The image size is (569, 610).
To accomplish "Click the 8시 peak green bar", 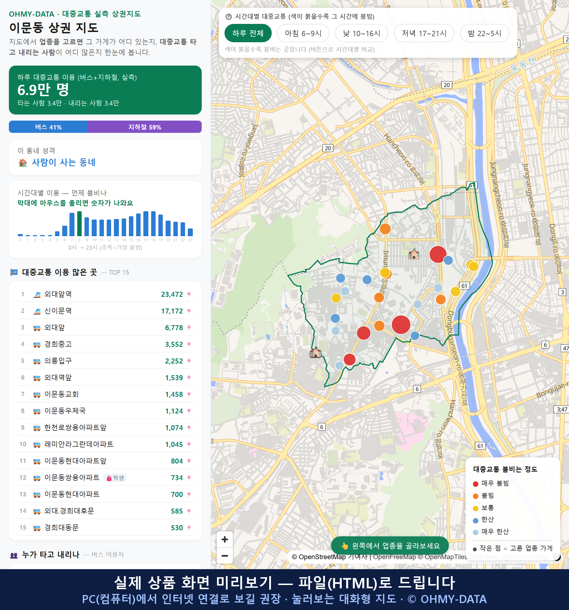I will (x=79, y=223).
